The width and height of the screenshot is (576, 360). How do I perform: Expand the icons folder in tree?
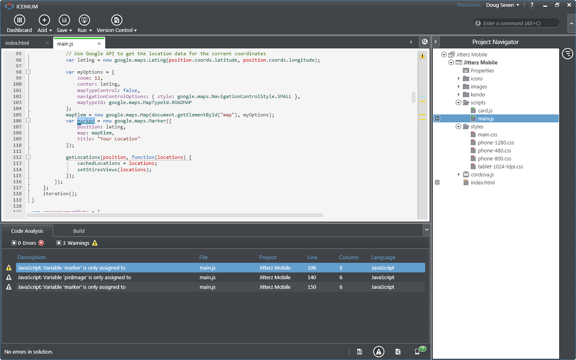point(459,79)
